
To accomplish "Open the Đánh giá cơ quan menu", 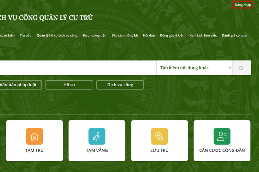I will (x=235, y=36).
